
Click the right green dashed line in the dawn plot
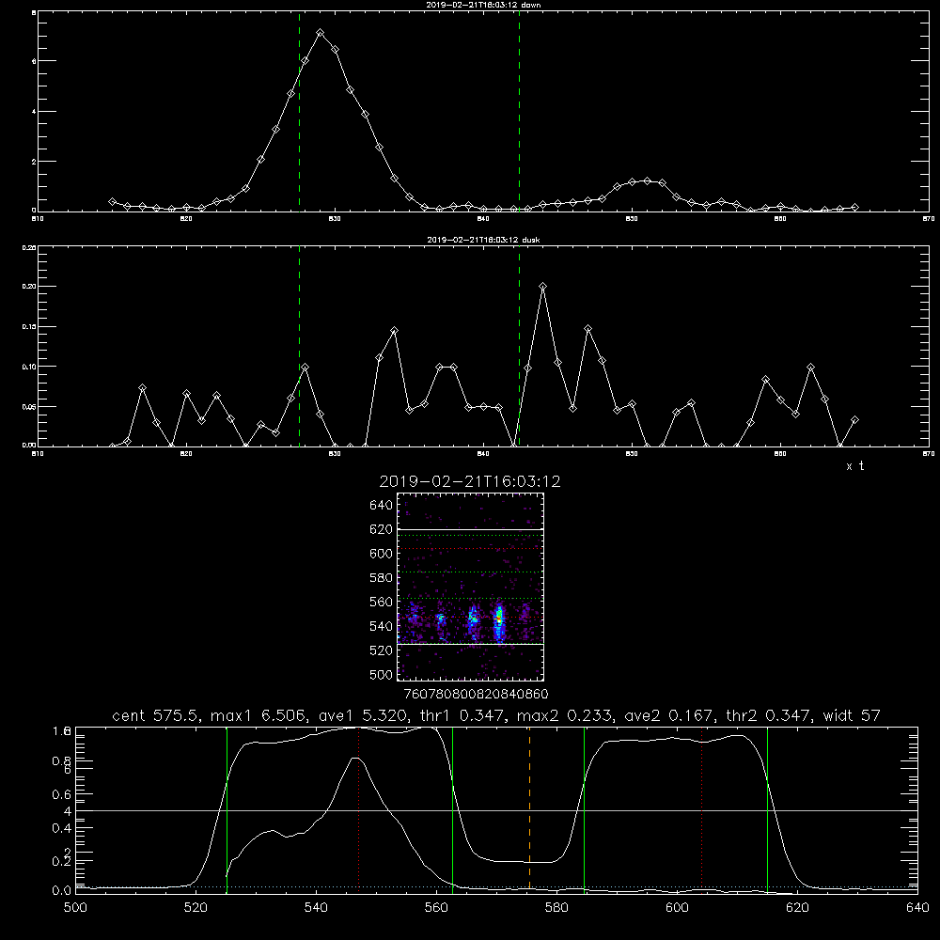point(519,111)
